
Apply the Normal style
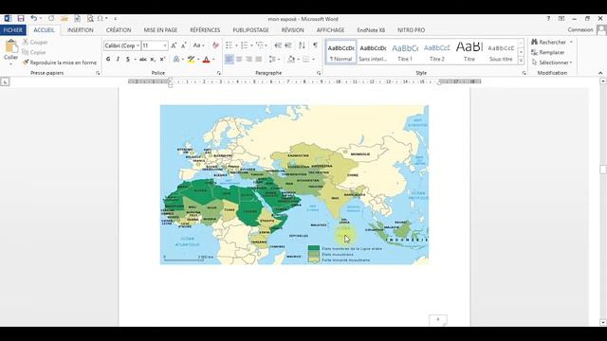point(340,52)
